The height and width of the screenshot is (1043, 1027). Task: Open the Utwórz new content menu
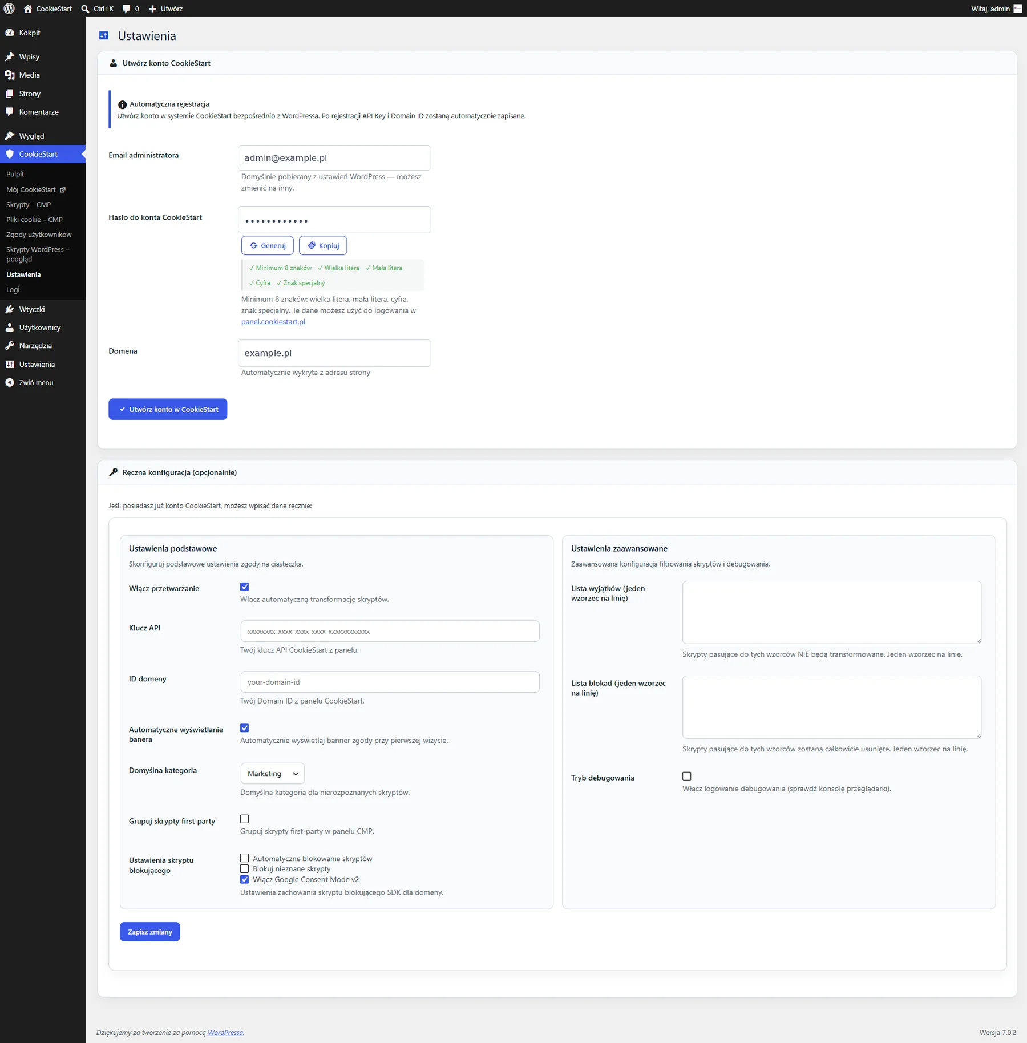165,9
